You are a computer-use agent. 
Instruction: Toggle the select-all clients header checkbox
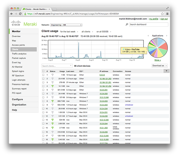click(x=43, y=71)
